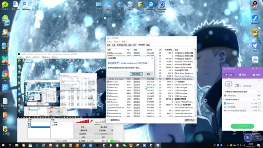Toggle second checked source in OBS sources
This screenshot has height=148, width=263.
[x=53, y=125]
